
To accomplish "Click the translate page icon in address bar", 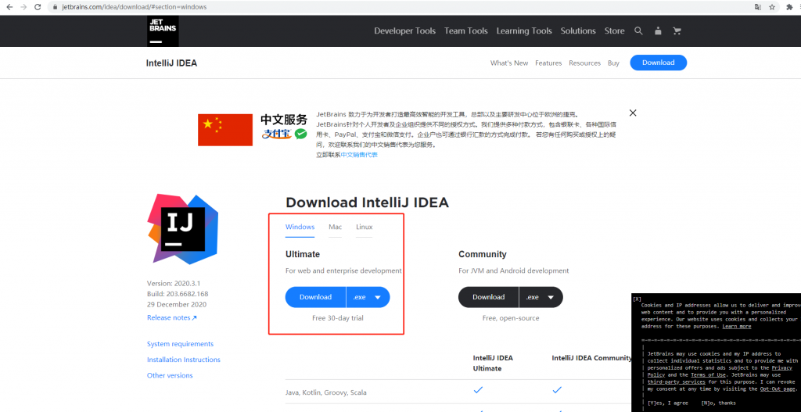I will coord(758,7).
